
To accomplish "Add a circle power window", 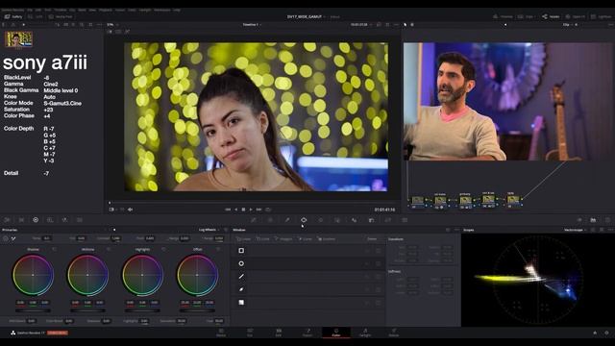I will [x=241, y=263].
